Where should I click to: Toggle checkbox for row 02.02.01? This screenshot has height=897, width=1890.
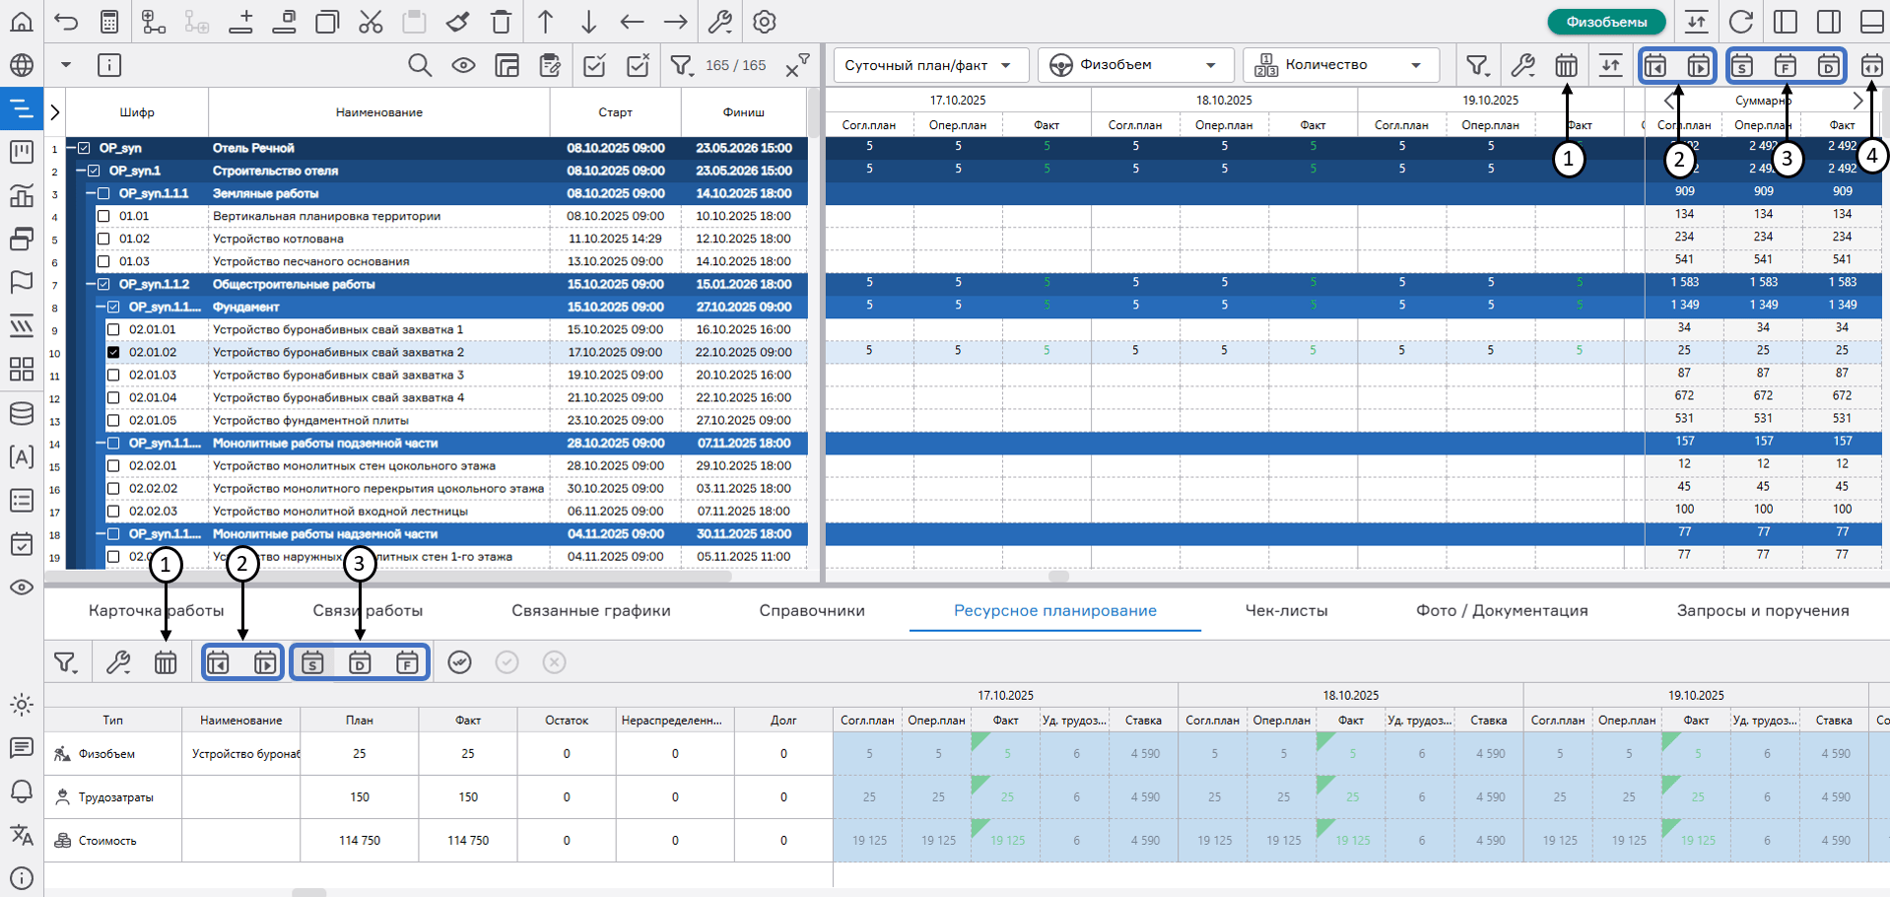tap(113, 465)
